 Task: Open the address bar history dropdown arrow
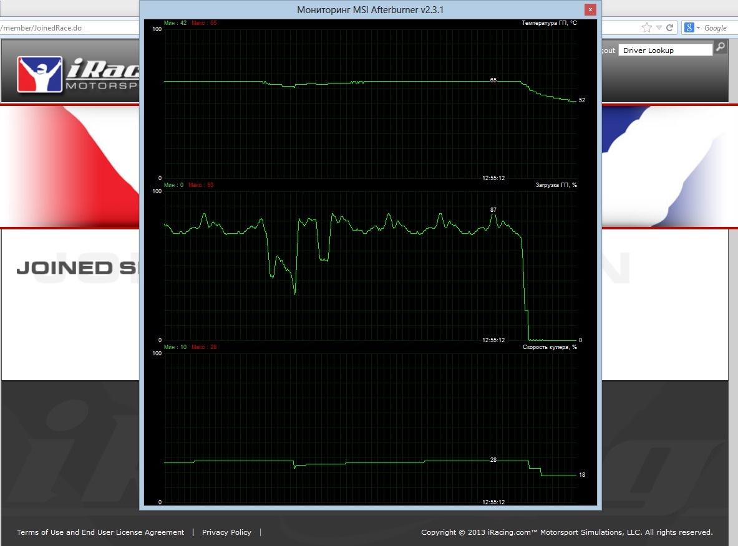tap(659, 28)
